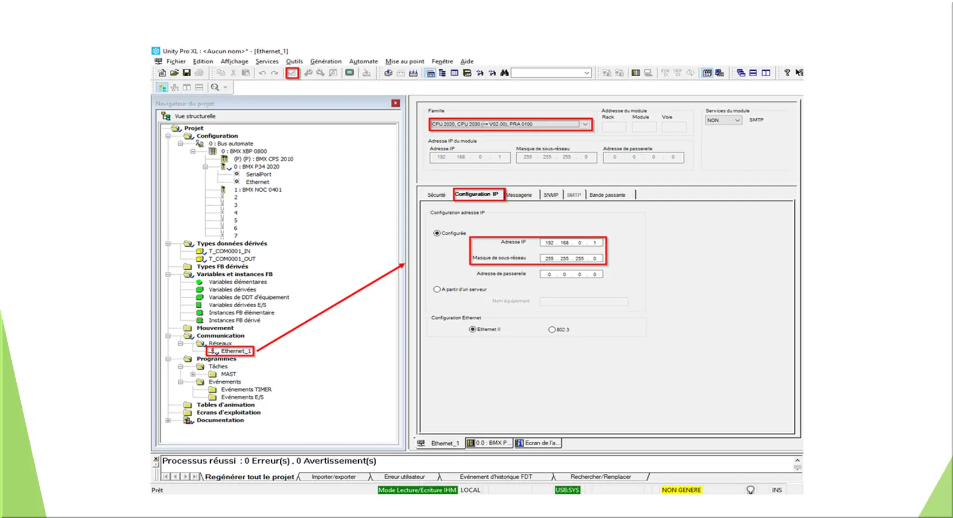Image resolution: width=953 pixels, height=518 pixels.
Task: Switch to 0.0 : BMX P... window tab
Action: 489,443
